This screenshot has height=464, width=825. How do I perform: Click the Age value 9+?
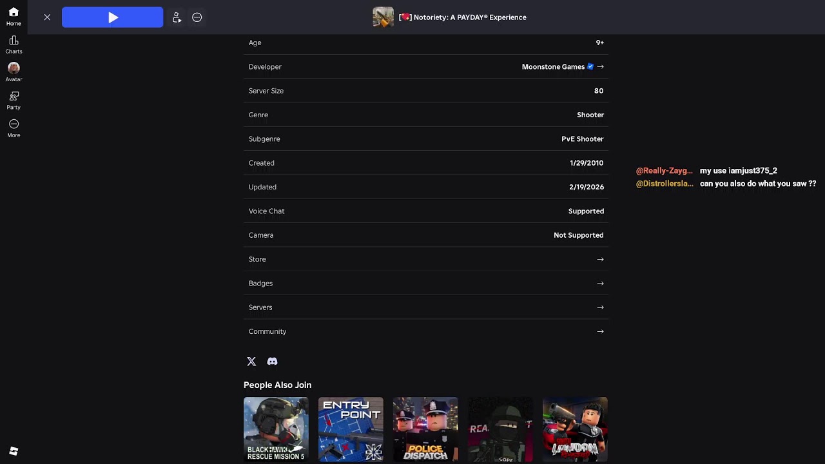pos(599,43)
